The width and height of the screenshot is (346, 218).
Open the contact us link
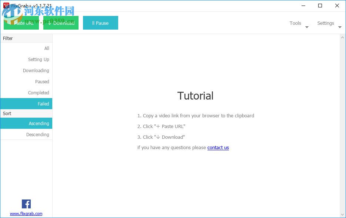tap(218, 147)
